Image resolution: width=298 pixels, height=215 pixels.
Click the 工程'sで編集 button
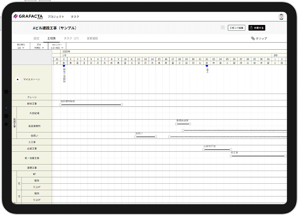click(x=237, y=28)
